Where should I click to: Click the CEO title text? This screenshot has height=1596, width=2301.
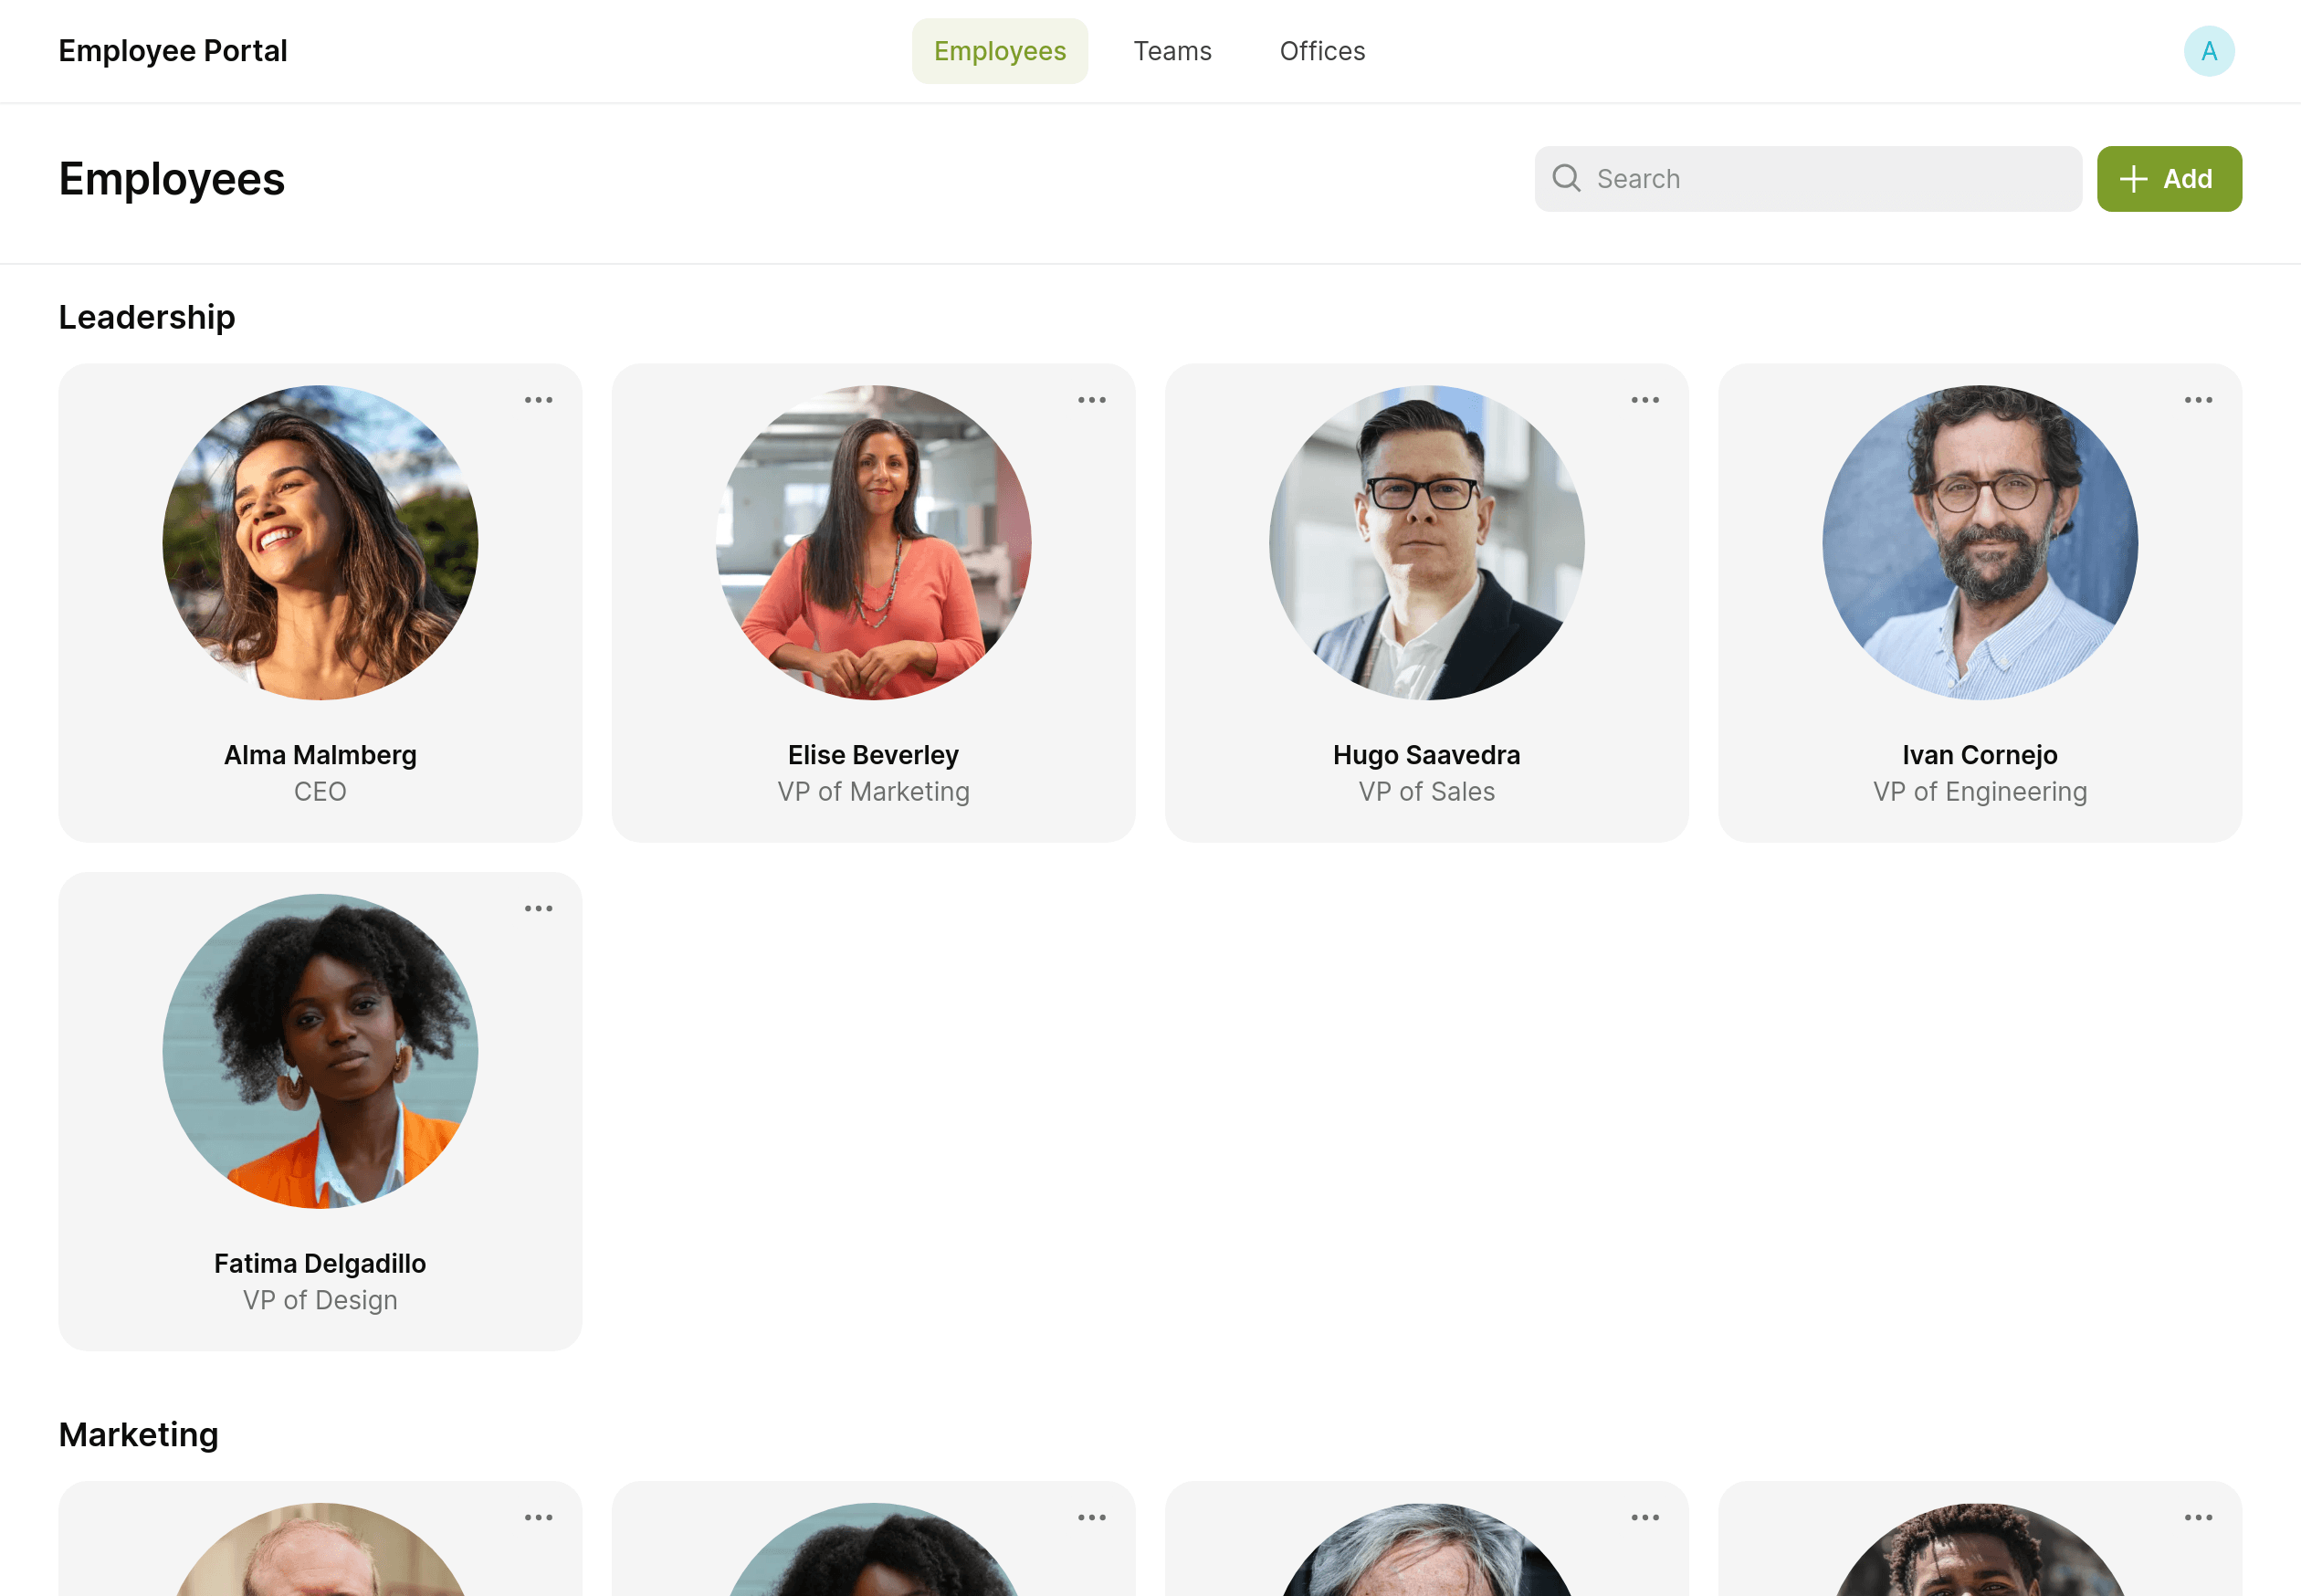click(320, 791)
